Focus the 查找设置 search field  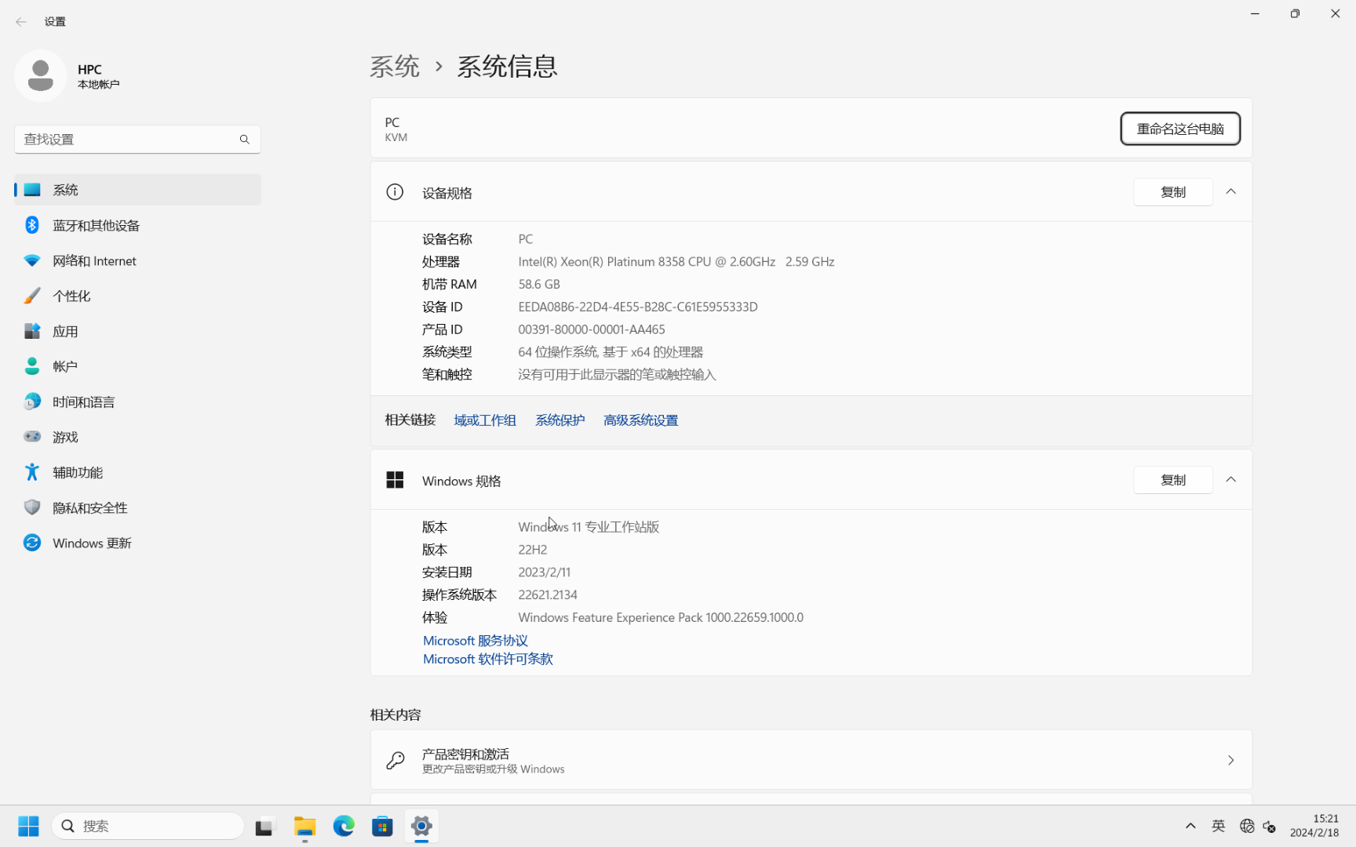[137, 140]
